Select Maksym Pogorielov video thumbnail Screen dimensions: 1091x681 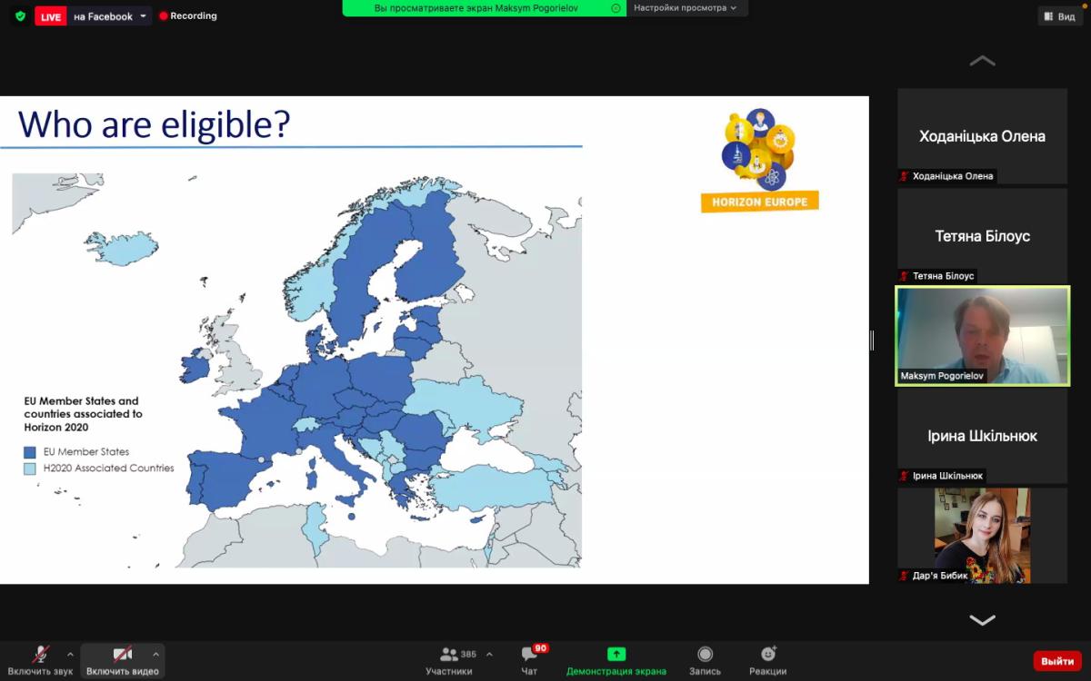pyautogui.click(x=982, y=336)
